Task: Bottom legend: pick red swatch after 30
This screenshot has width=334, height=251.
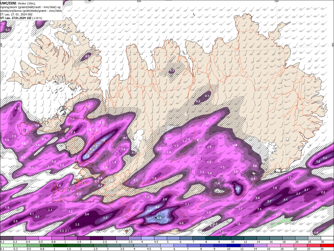Action: [327, 246]
